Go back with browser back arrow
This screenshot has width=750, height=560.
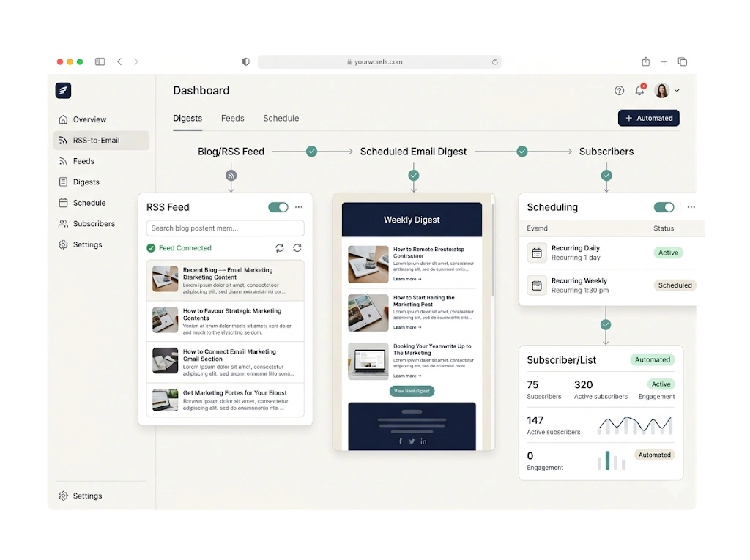pos(119,61)
